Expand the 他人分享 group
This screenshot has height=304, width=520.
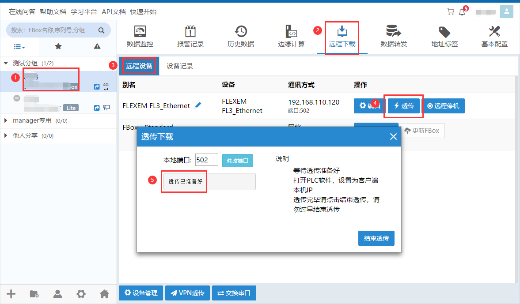(x=6, y=136)
